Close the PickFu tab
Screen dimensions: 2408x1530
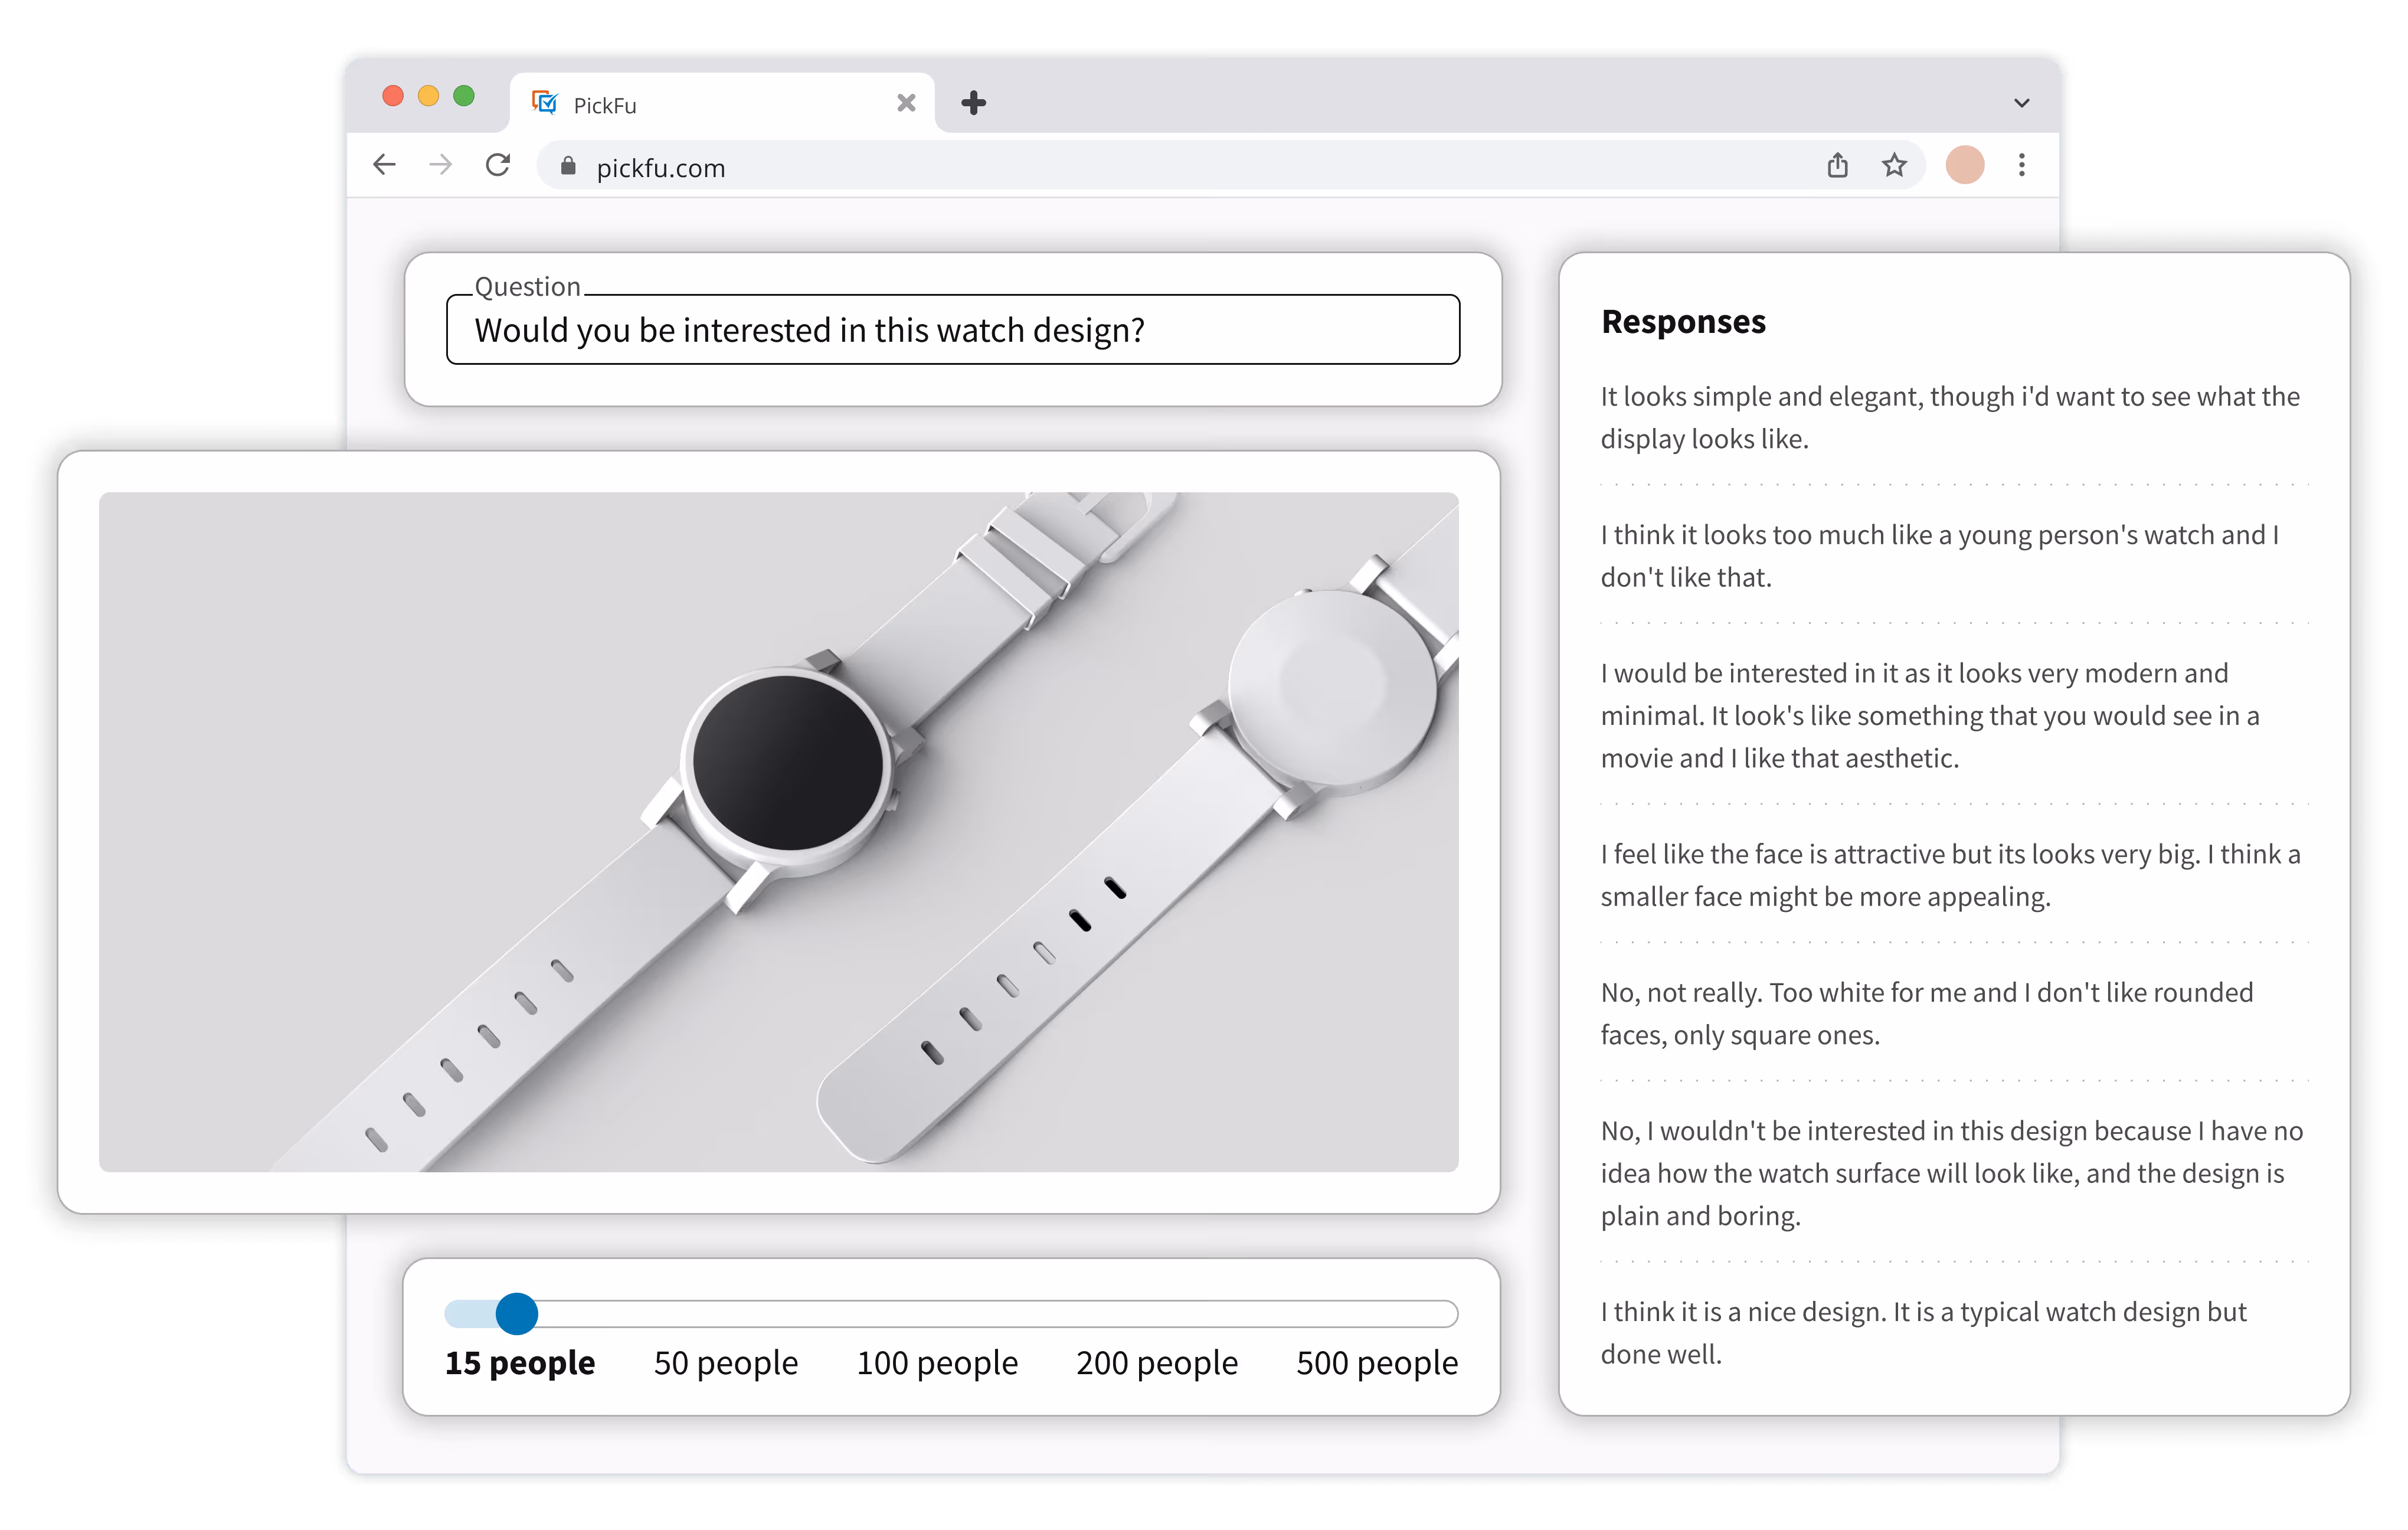click(x=906, y=103)
